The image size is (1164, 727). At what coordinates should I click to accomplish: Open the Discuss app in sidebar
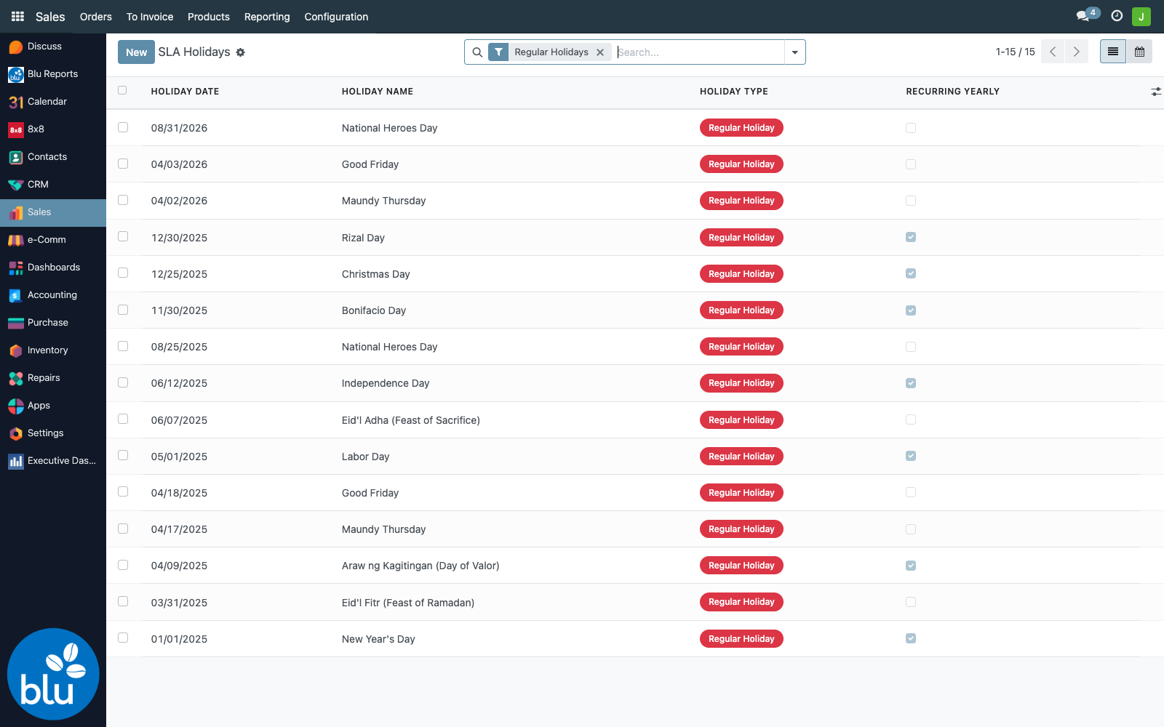click(53, 46)
